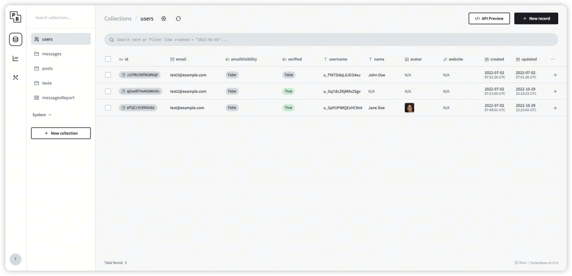
Task: Click the New record button
Action: pyautogui.click(x=536, y=19)
